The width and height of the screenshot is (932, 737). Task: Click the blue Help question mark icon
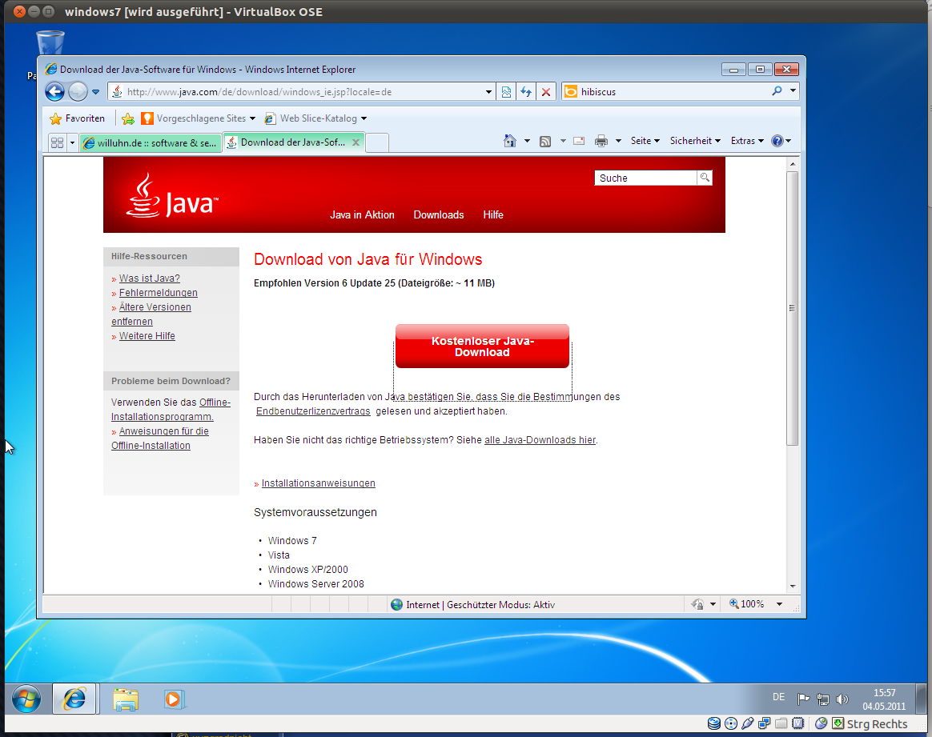point(777,141)
